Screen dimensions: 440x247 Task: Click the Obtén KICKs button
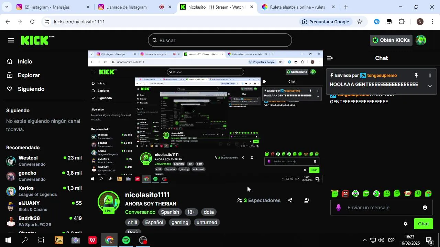click(391, 40)
